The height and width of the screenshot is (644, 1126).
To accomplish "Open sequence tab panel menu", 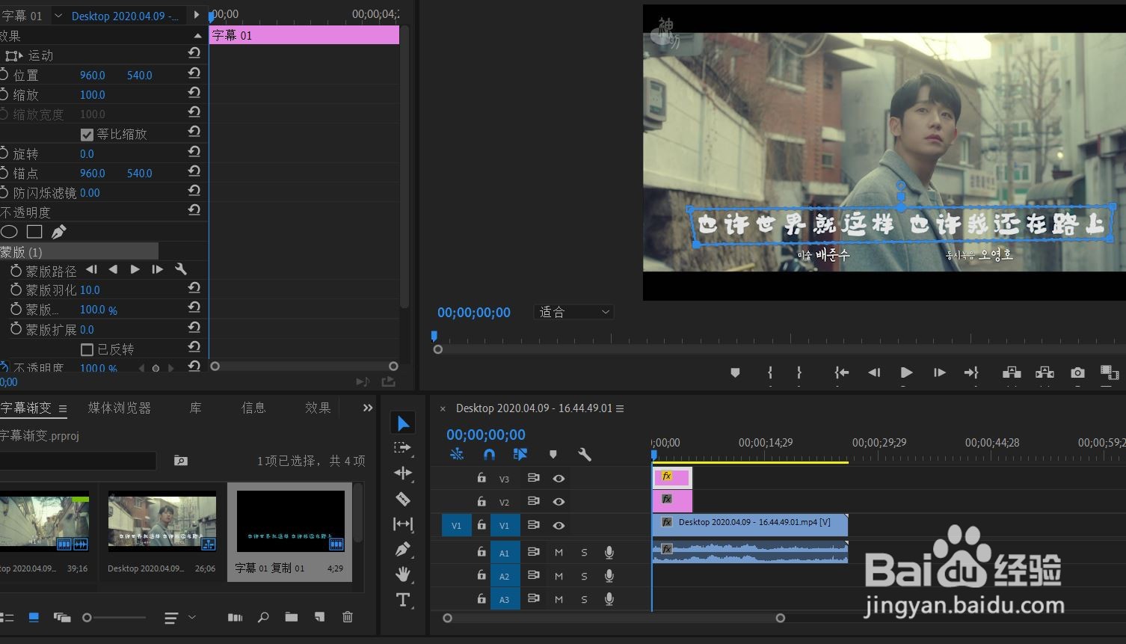I will (x=620, y=408).
